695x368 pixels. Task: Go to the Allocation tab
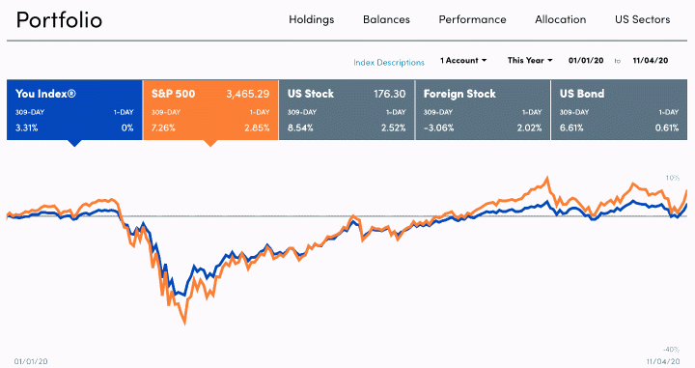point(560,19)
